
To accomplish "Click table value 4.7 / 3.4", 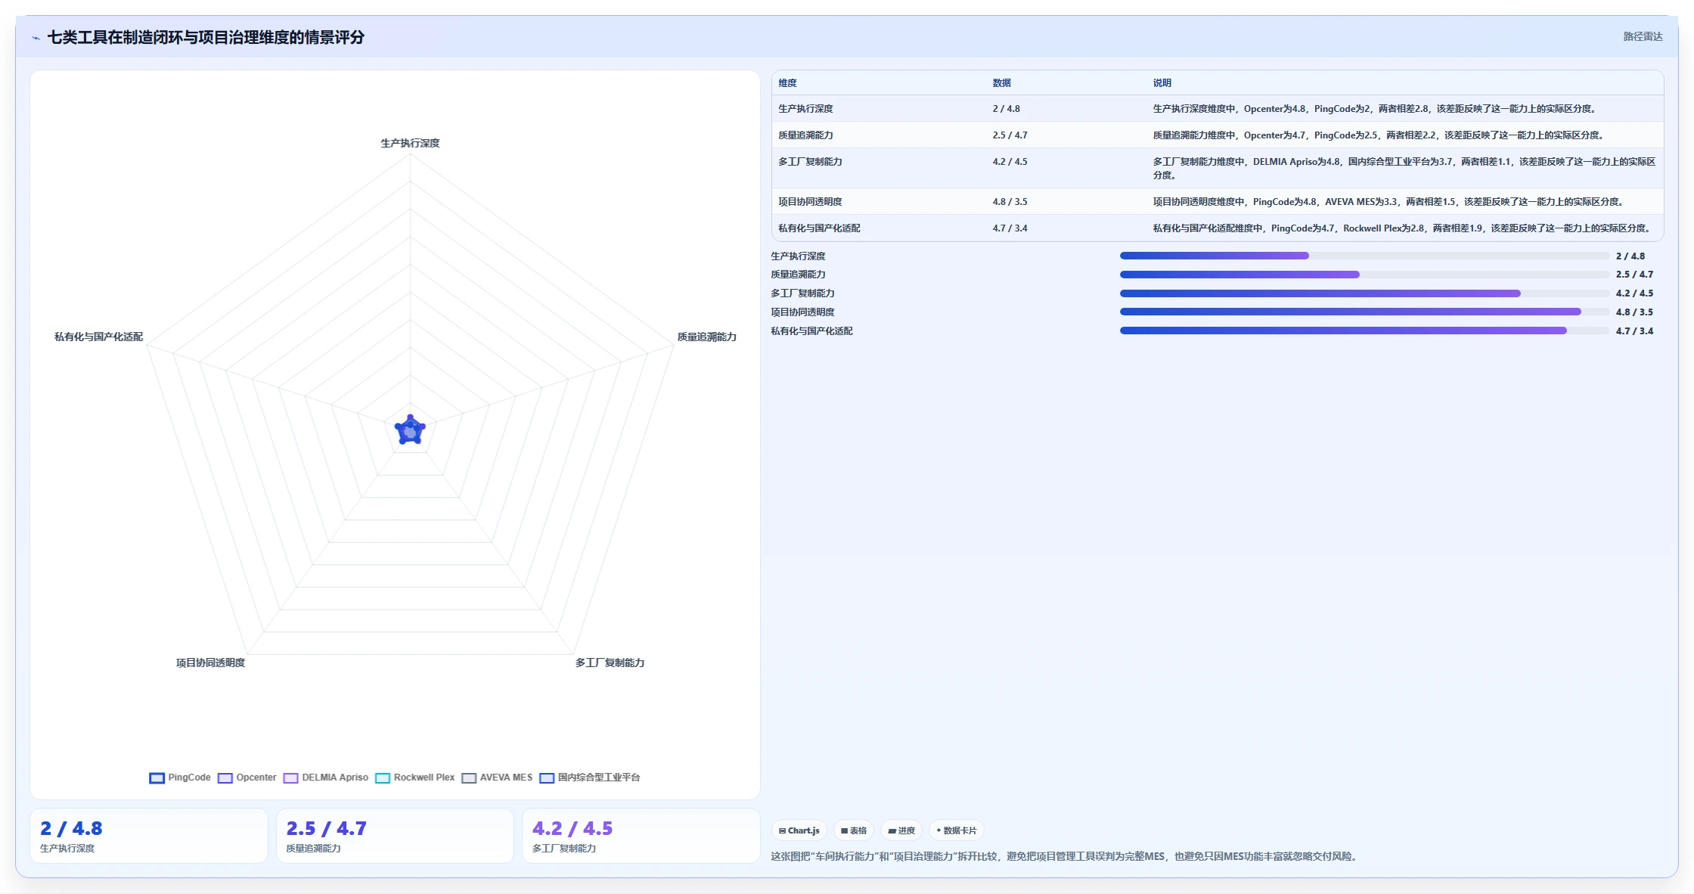I will coord(1010,228).
